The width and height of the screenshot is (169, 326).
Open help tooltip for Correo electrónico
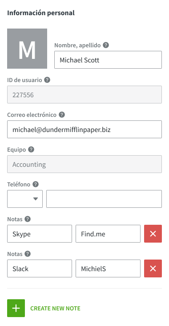(x=62, y=115)
